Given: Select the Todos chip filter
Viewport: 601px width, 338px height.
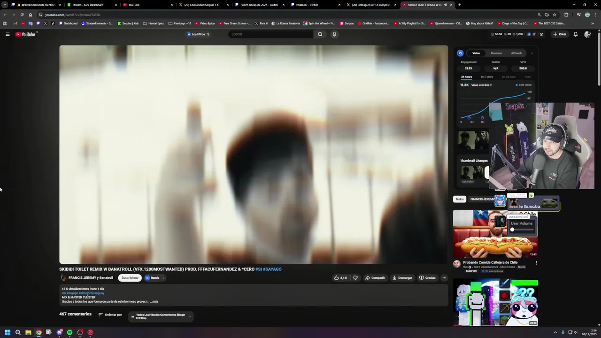Looking at the screenshot, I should point(460,199).
